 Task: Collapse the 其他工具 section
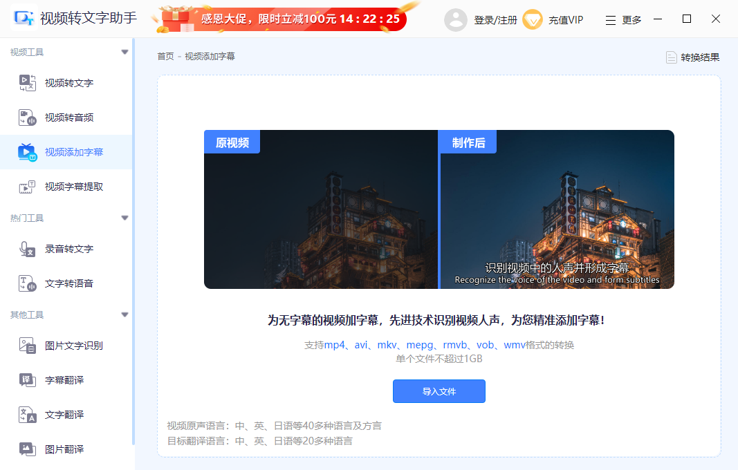[x=124, y=314]
